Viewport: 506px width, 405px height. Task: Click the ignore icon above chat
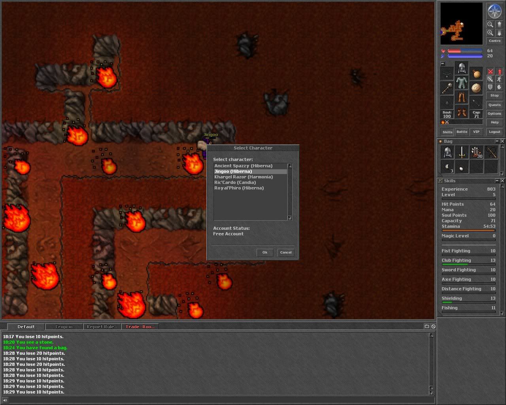(433, 326)
